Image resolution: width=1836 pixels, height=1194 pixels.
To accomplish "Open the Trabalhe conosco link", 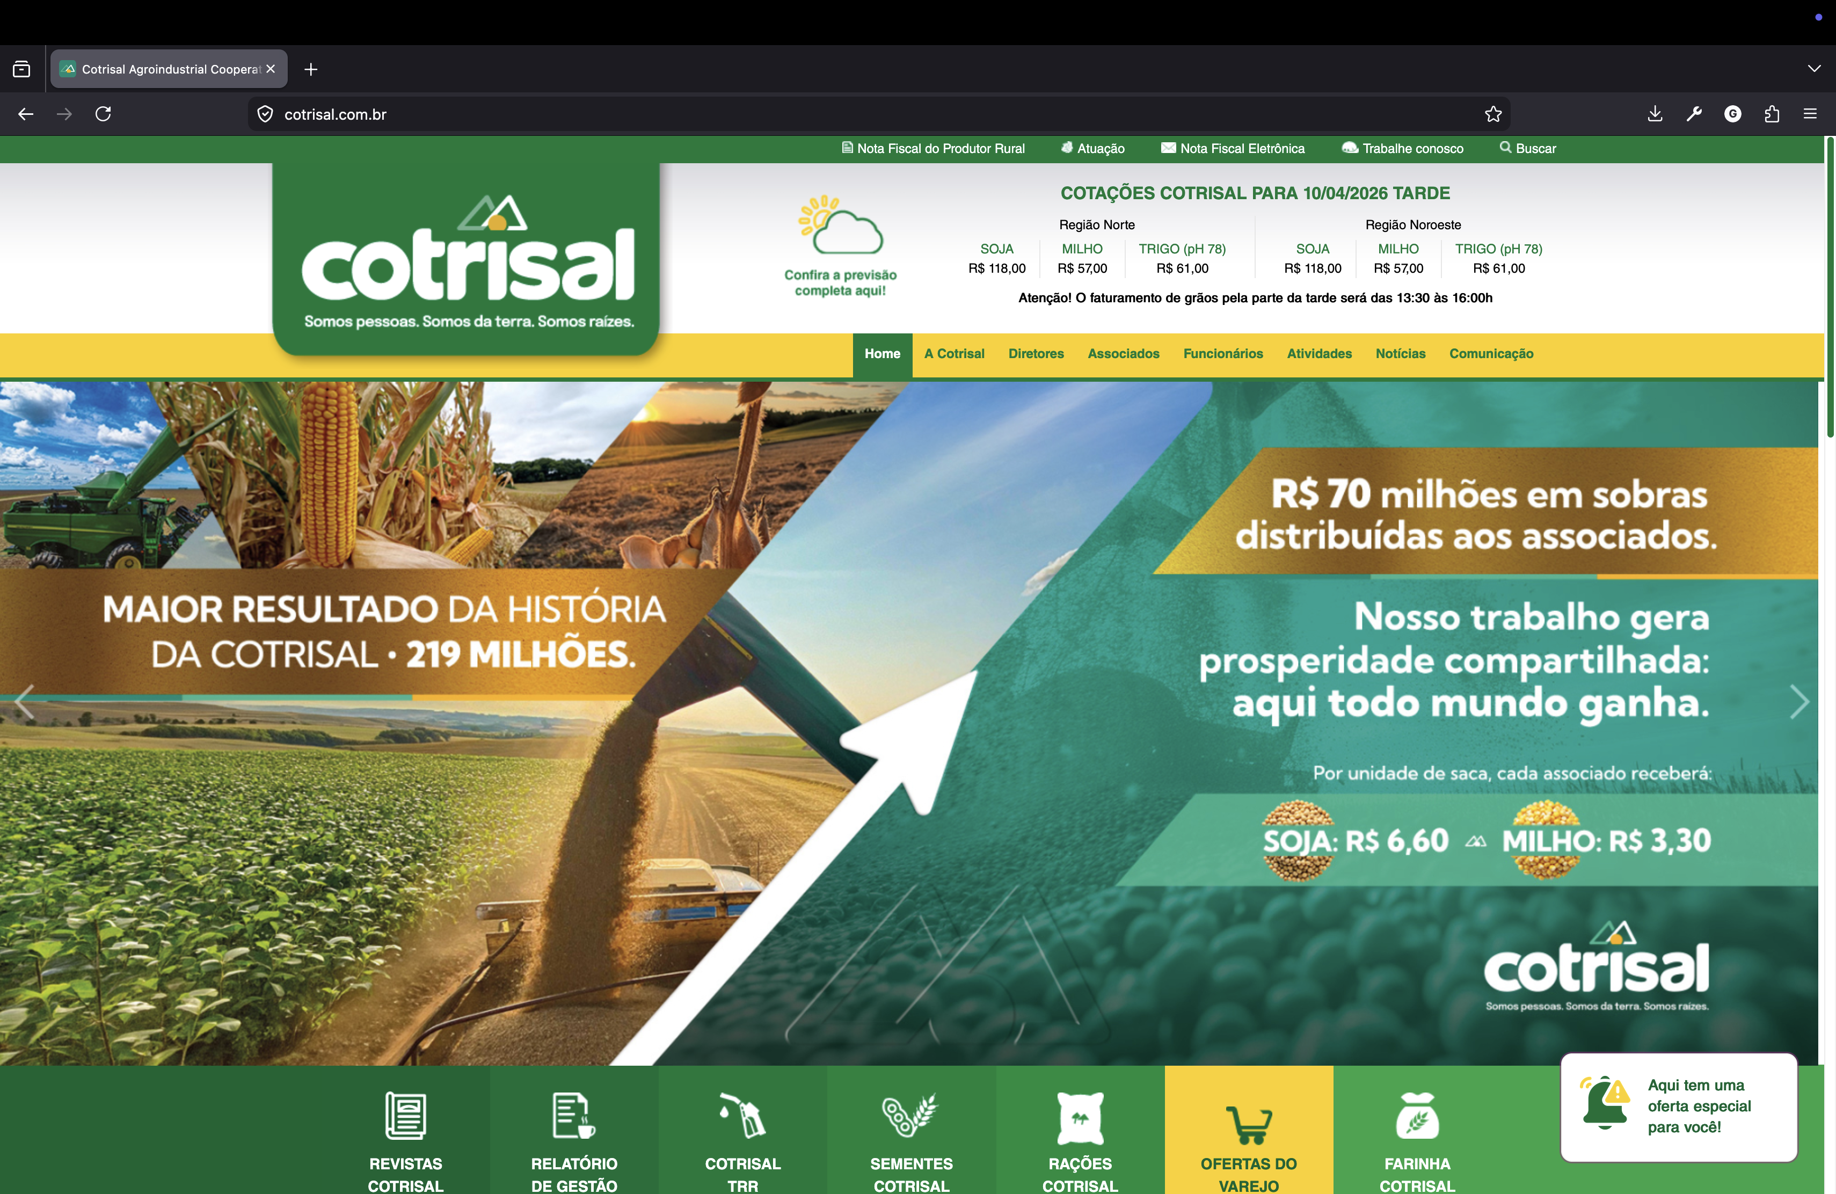I will [1402, 148].
